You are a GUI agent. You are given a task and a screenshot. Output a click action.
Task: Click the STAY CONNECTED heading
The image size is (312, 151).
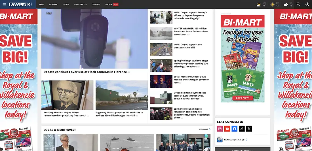[x=230, y=122]
